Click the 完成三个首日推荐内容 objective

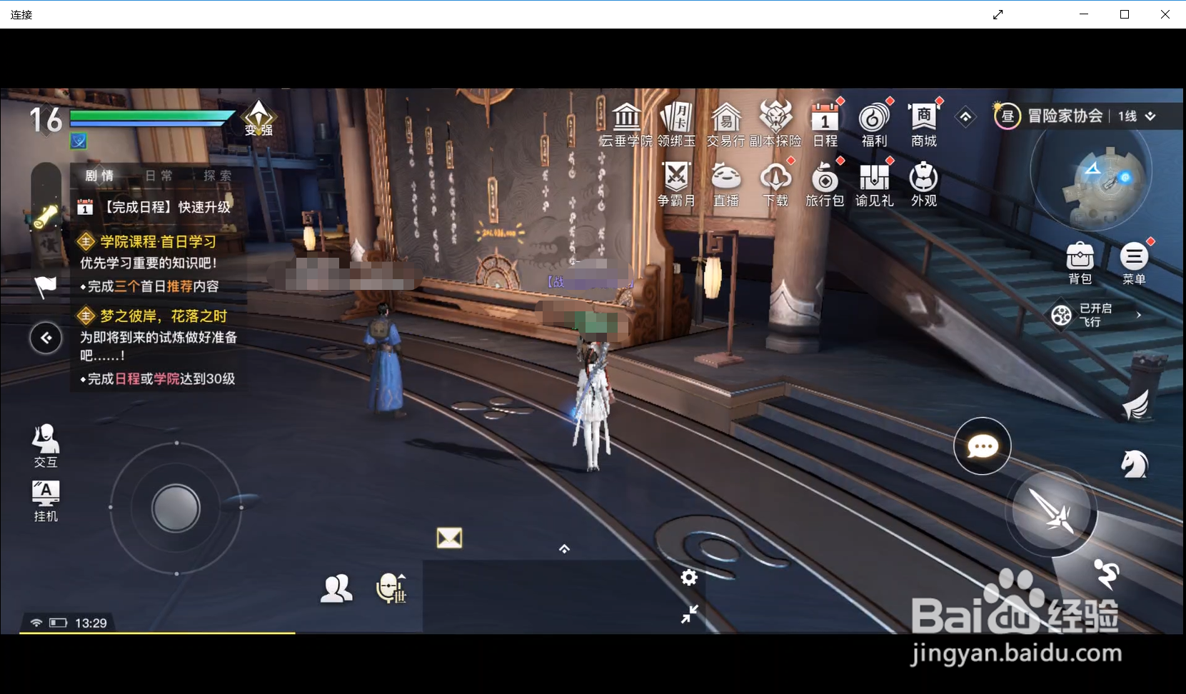(149, 286)
